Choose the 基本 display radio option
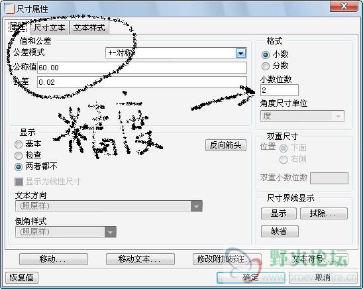The width and height of the screenshot is (363, 289). [x=19, y=144]
